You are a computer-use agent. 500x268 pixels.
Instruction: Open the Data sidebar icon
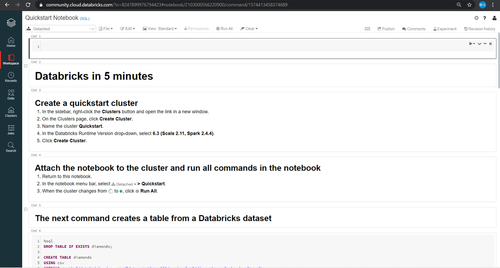[11, 95]
